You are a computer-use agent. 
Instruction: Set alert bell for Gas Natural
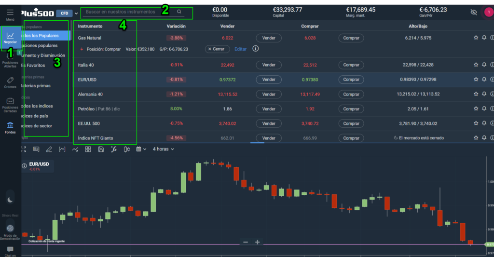click(484, 38)
